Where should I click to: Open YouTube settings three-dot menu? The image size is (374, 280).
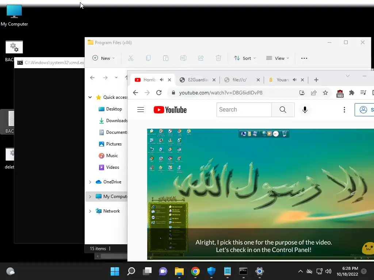[x=344, y=109]
